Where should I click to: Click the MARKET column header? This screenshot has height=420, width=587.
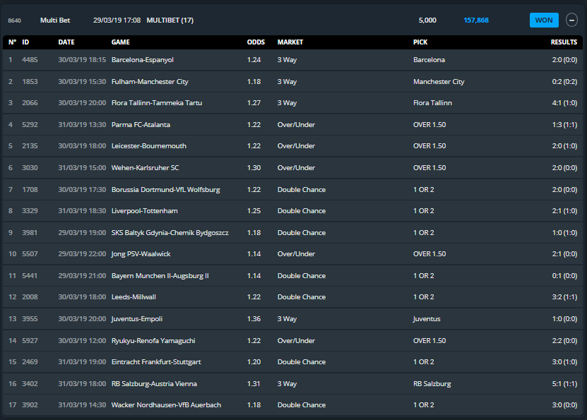click(290, 42)
